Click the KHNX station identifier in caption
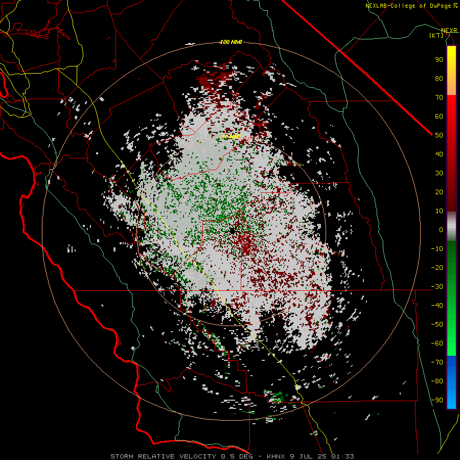Viewport: 460px width, 460px height. point(277,456)
